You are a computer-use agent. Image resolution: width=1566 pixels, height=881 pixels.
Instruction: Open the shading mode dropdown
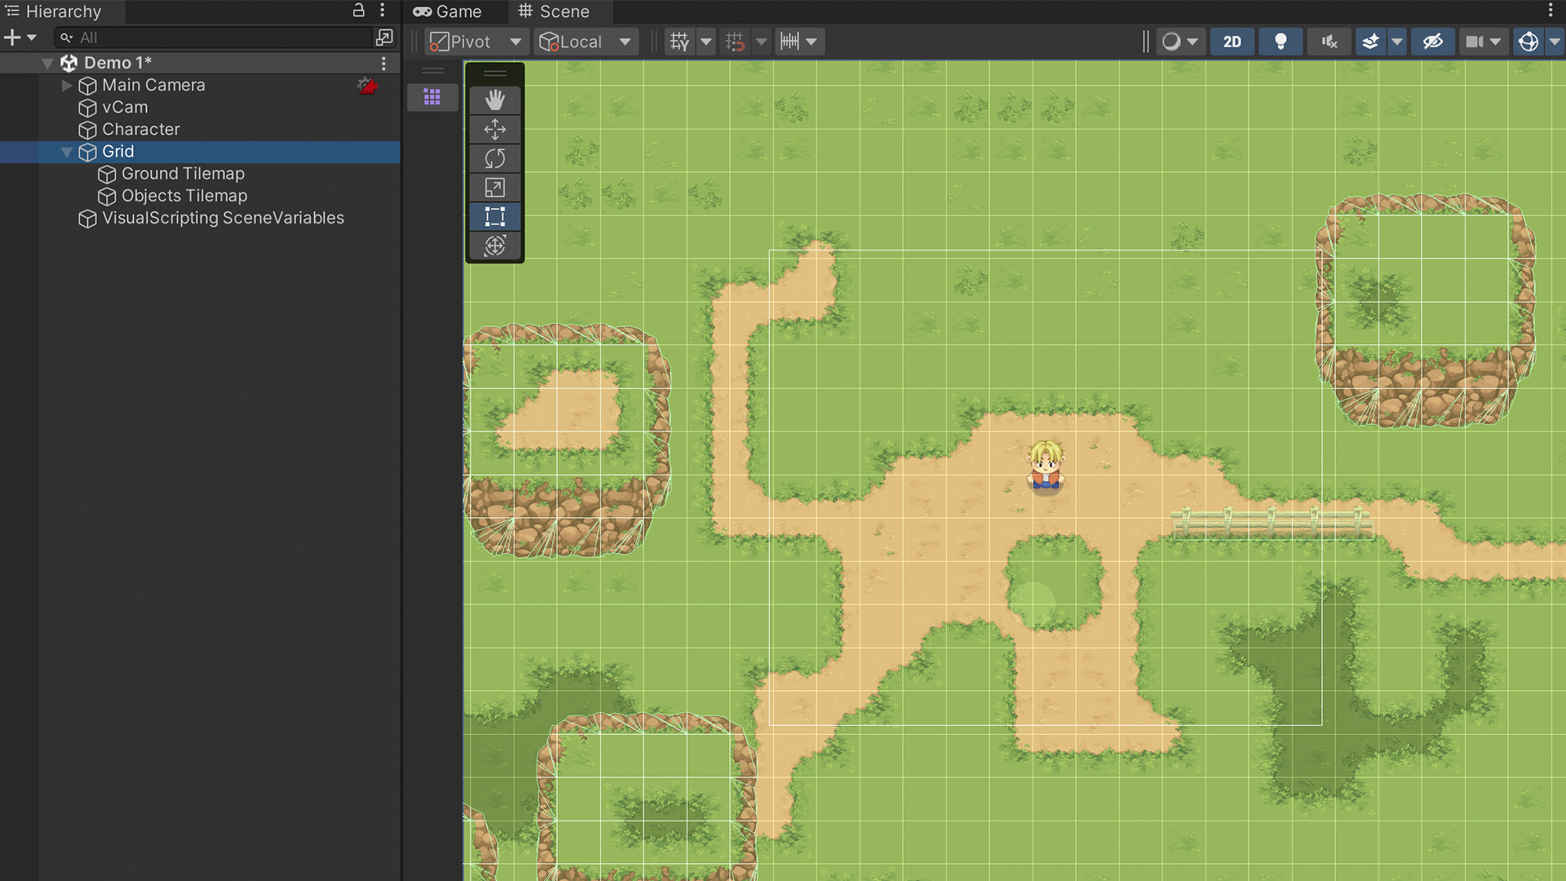point(1181,41)
